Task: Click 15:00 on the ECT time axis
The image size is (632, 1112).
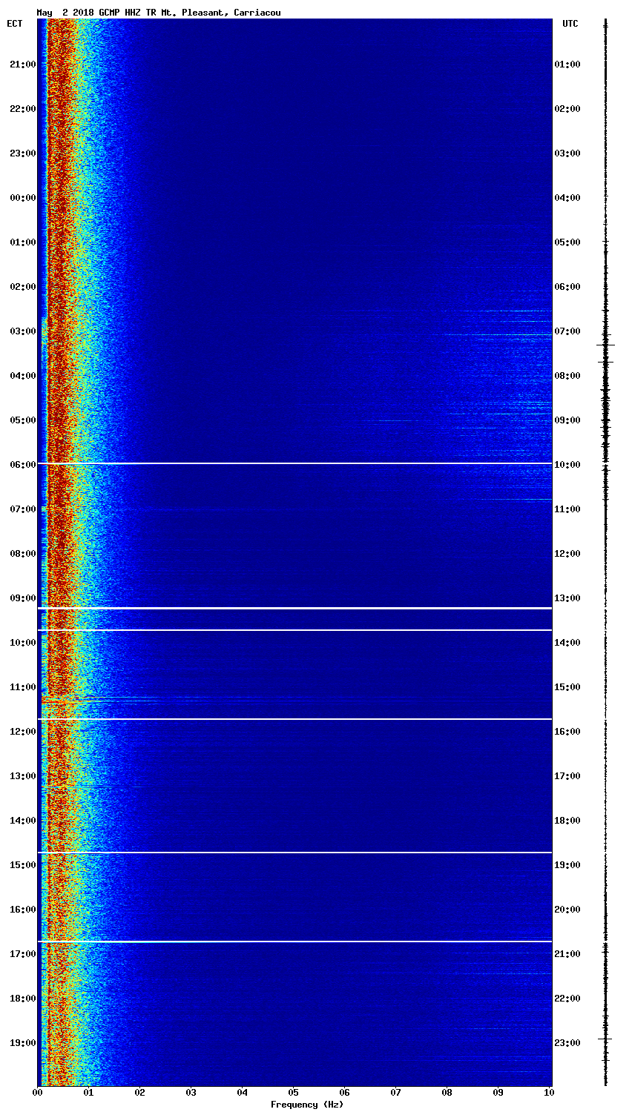Action: [x=22, y=865]
